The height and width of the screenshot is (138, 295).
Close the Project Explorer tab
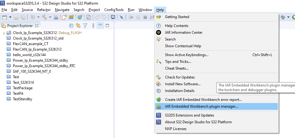click(x=37, y=25)
